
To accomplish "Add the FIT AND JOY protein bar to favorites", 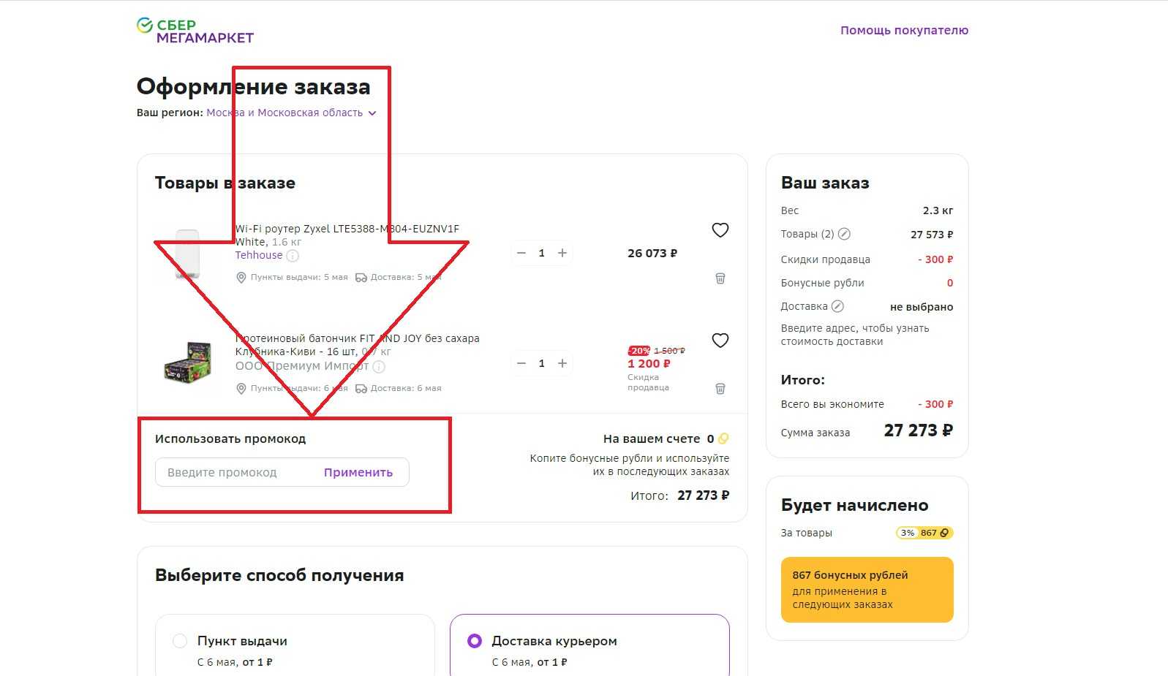I will (720, 341).
